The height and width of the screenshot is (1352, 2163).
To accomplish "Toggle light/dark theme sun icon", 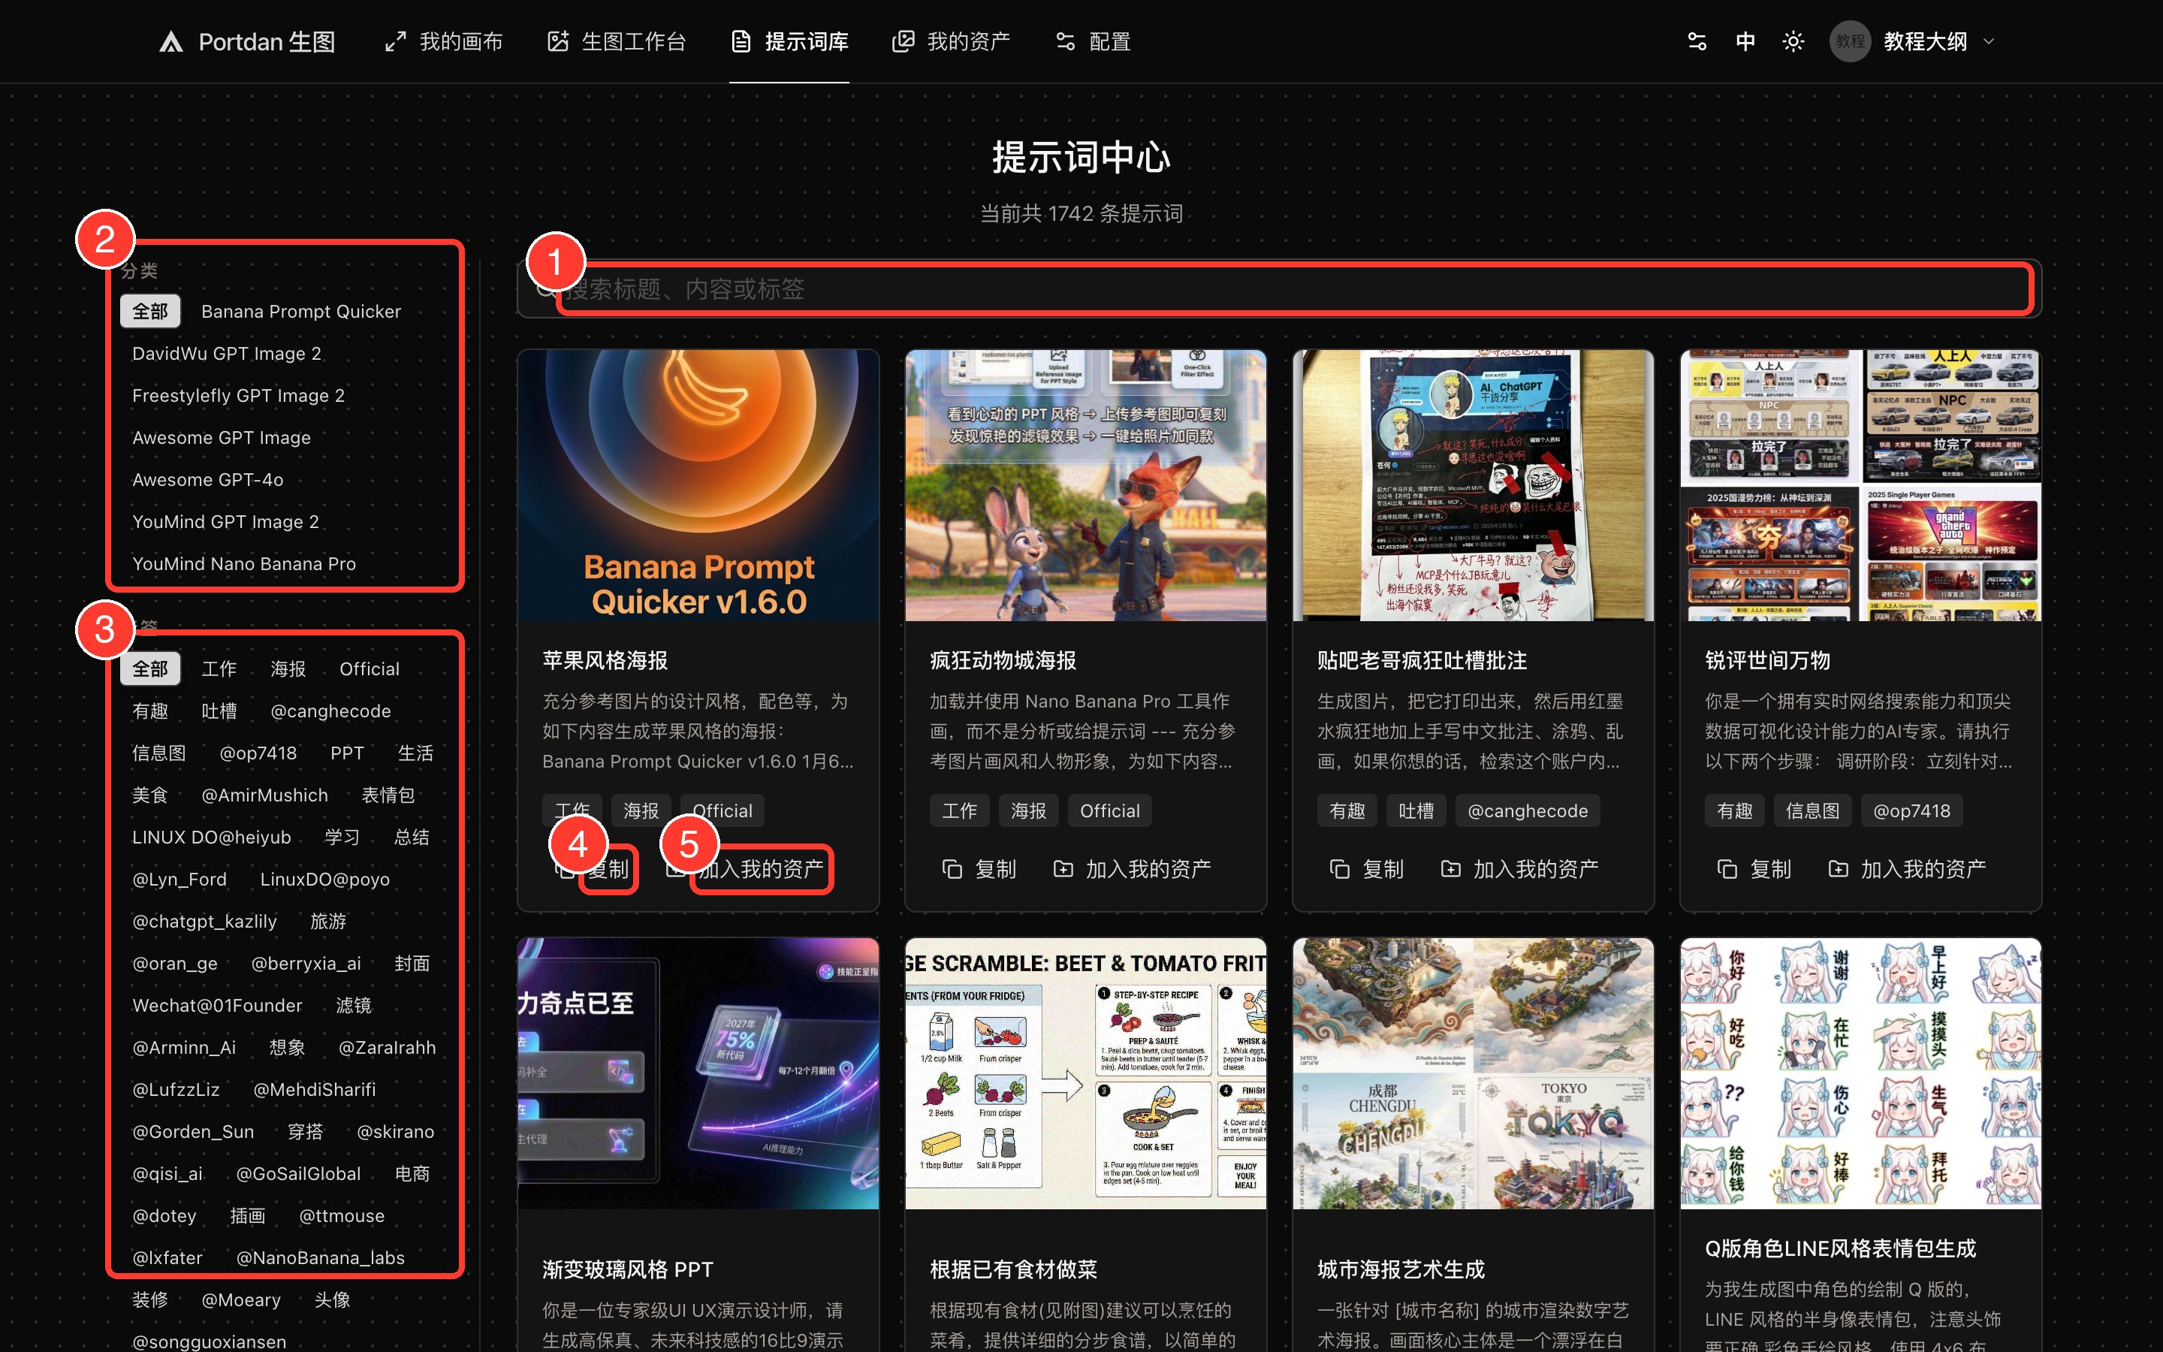I will tap(1793, 42).
